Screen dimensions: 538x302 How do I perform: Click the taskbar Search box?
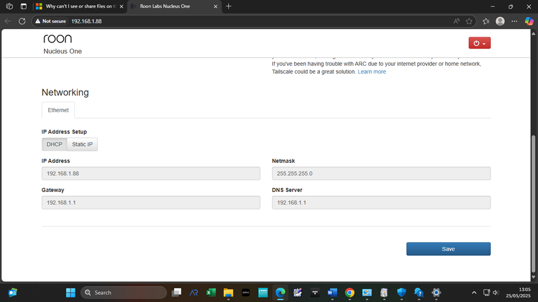124,293
